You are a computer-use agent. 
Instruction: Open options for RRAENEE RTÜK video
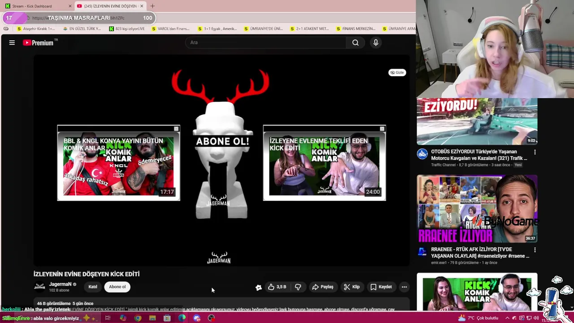pyautogui.click(x=535, y=250)
